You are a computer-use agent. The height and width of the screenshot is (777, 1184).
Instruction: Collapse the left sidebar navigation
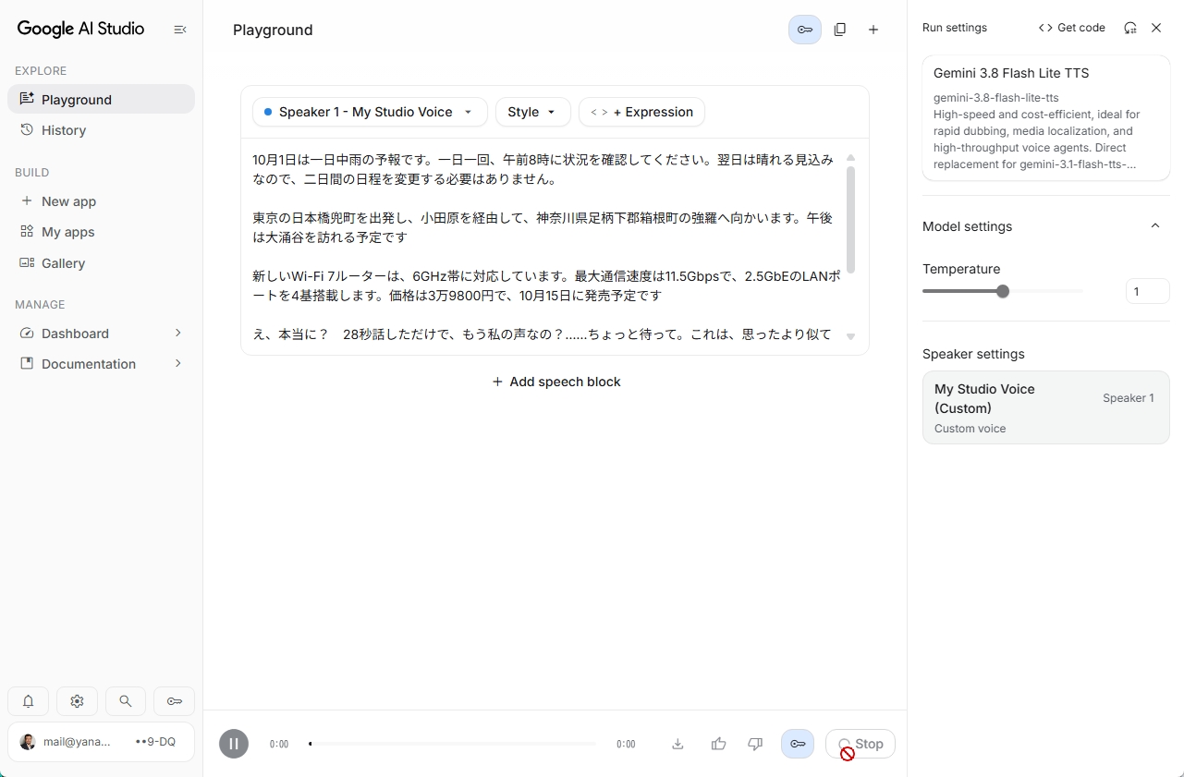click(180, 30)
